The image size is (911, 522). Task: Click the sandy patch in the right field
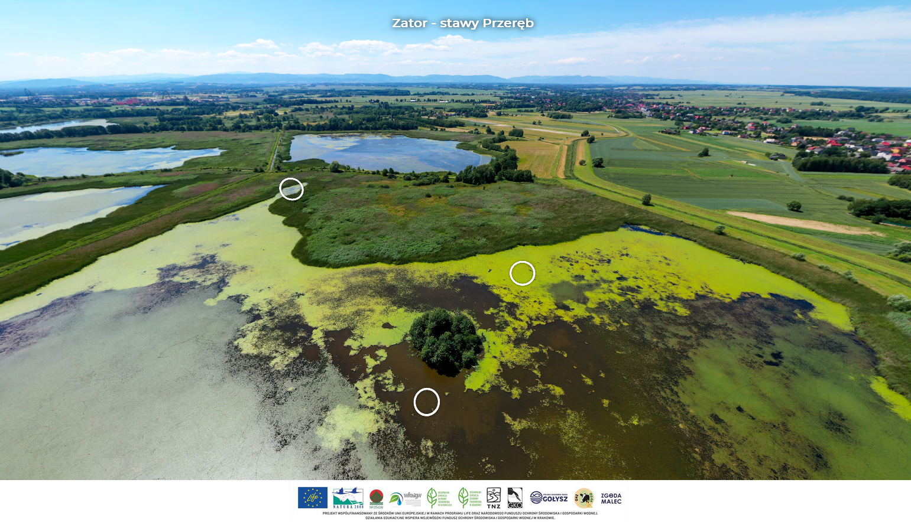click(798, 222)
